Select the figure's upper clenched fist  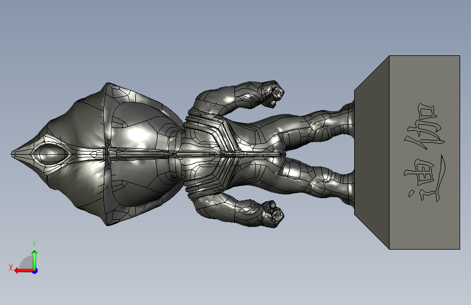pos(273,94)
